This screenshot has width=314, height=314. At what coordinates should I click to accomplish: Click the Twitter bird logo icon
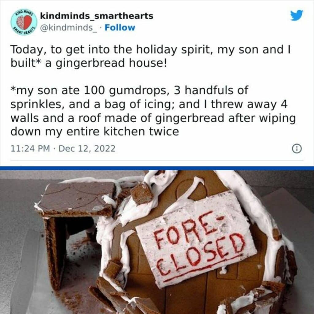(297, 15)
